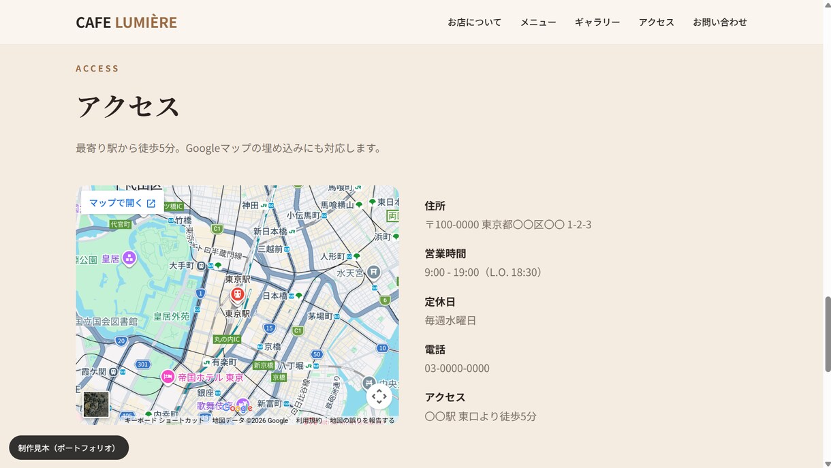Click the 大手町 subway station icon
Viewport: 831px width, 468px height.
pyautogui.click(x=201, y=266)
